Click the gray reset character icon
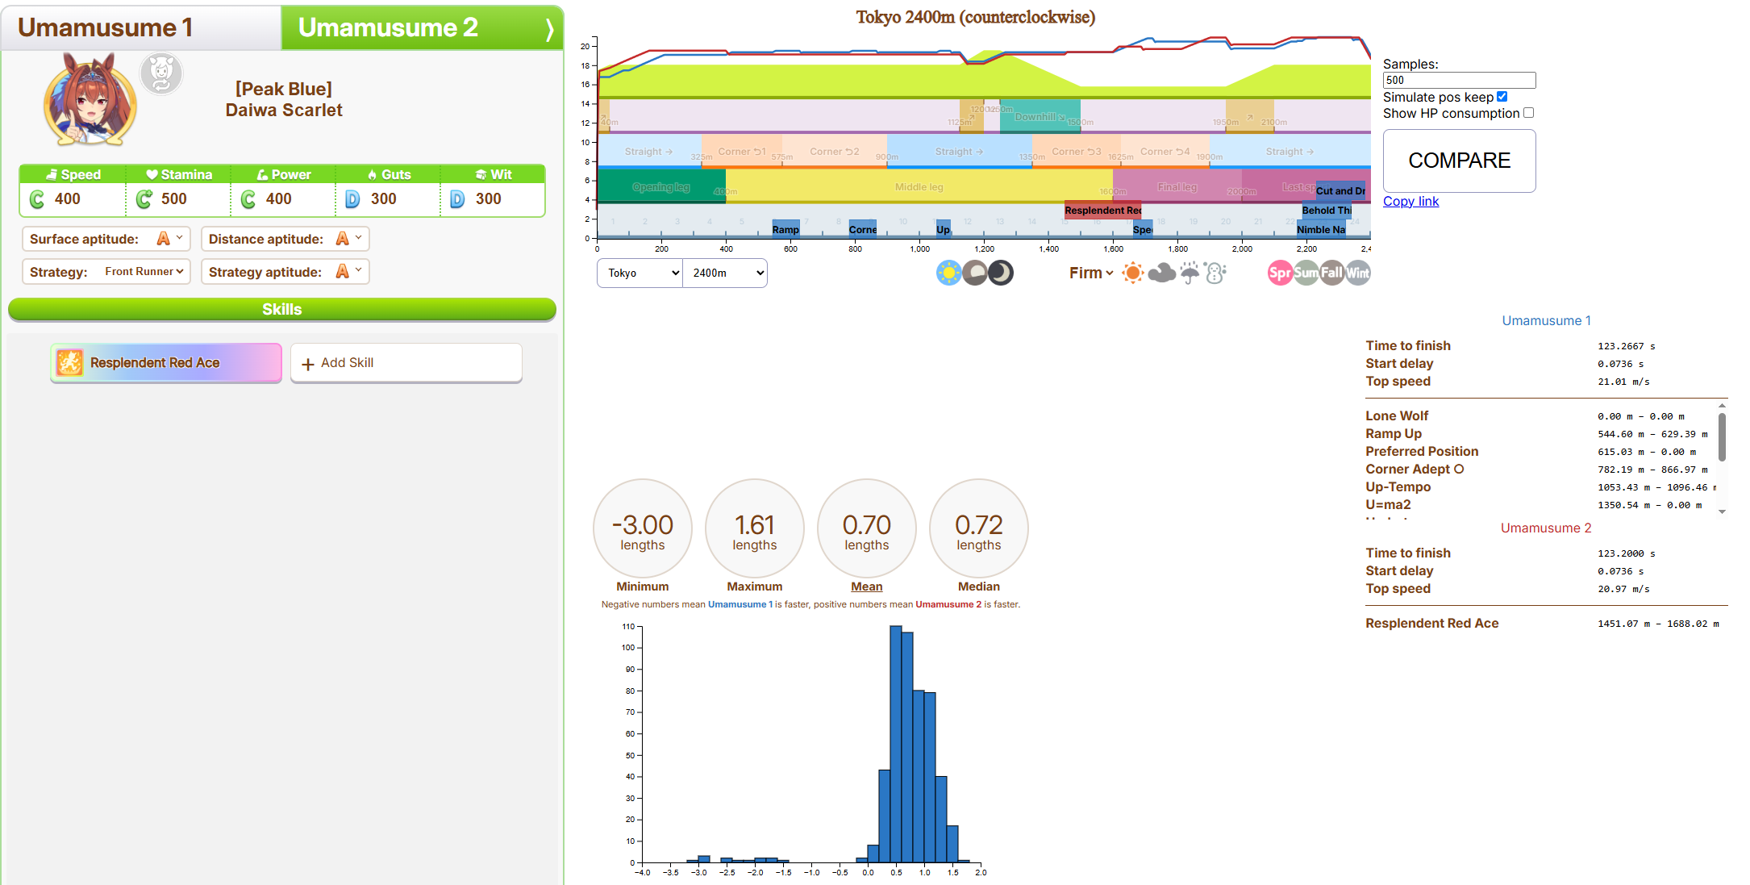Viewport: 1750px width, 885px height. pyautogui.click(x=161, y=73)
